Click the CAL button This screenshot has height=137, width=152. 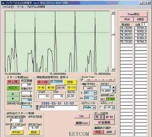(82, 116)
